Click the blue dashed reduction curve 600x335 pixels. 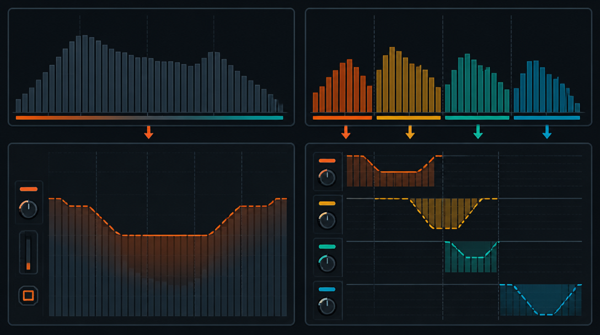coord(545,315)
